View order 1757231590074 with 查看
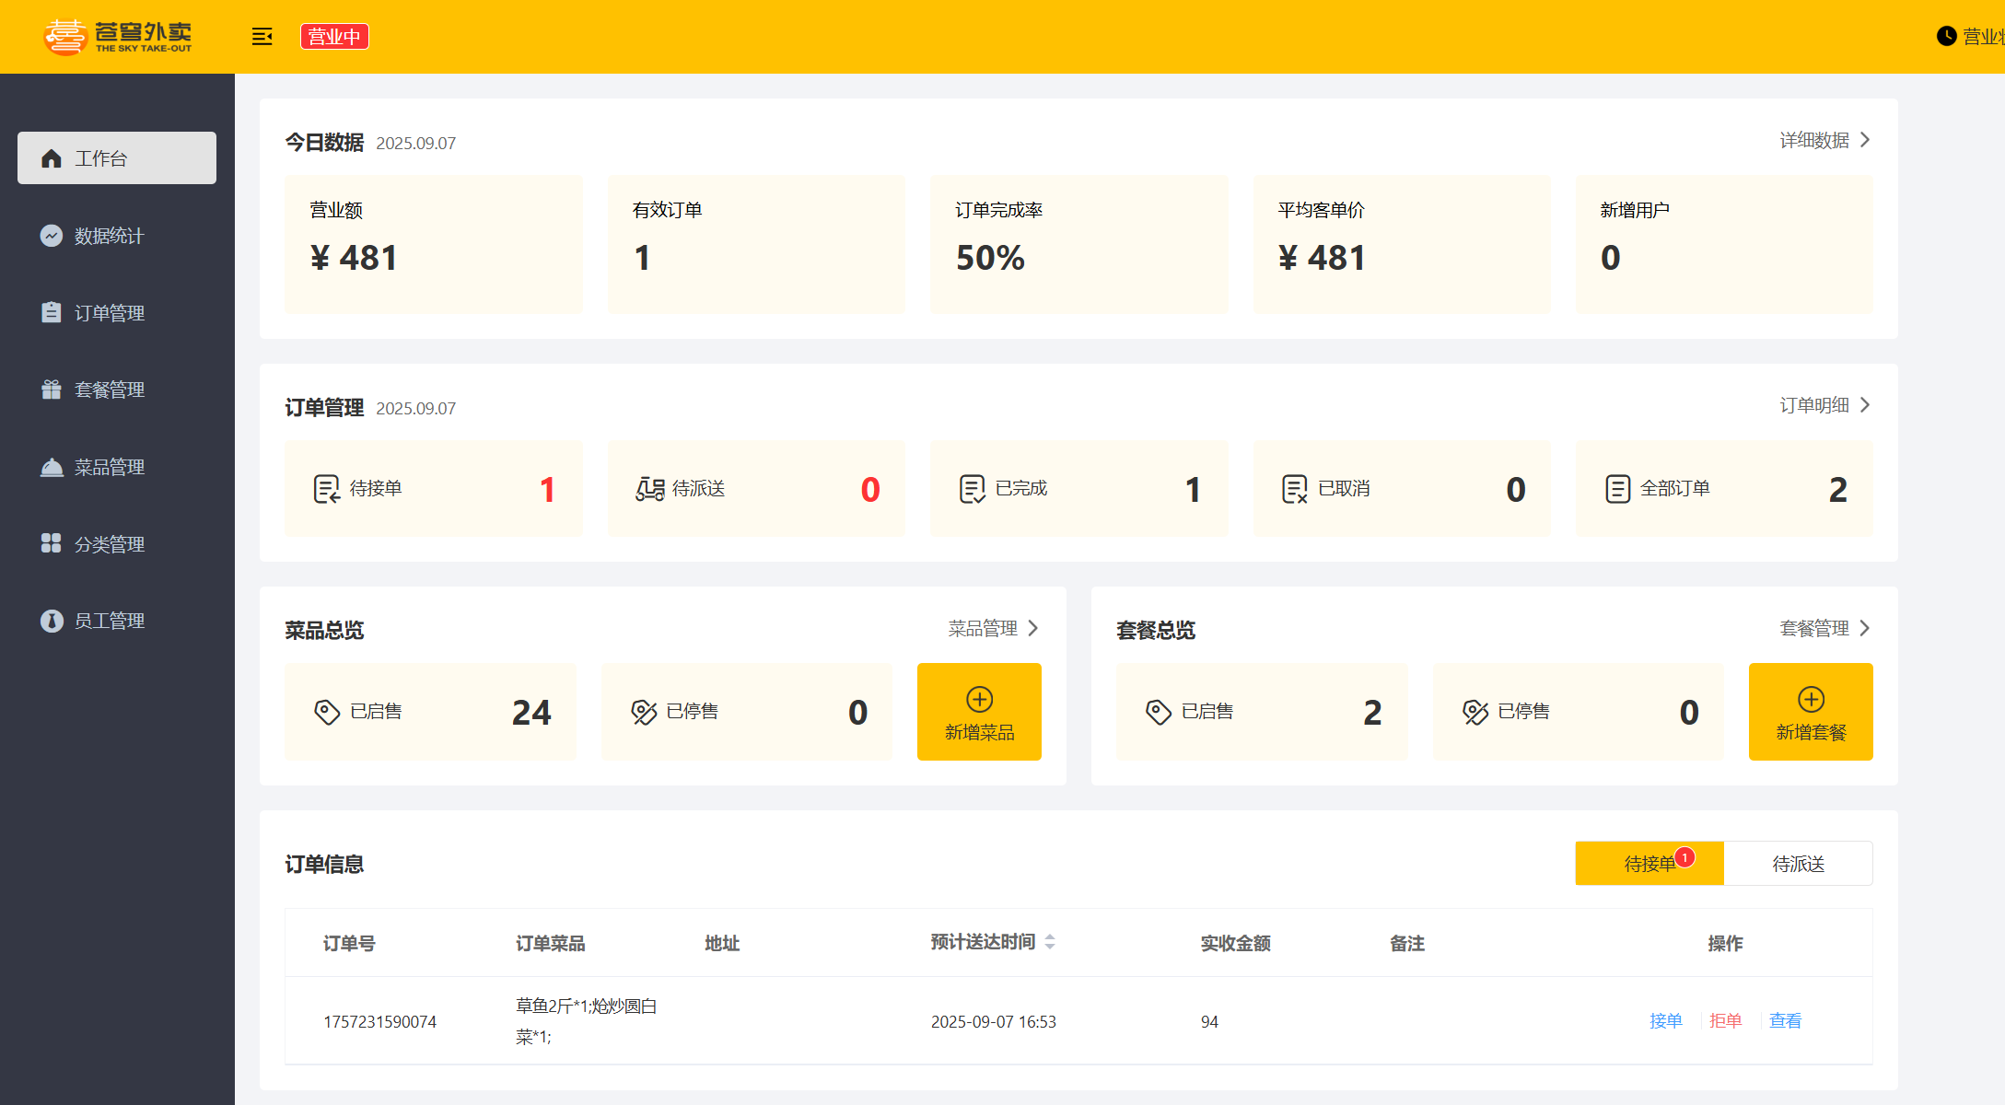This screenshot has width=2005, height=1105. (1785, 1020)
